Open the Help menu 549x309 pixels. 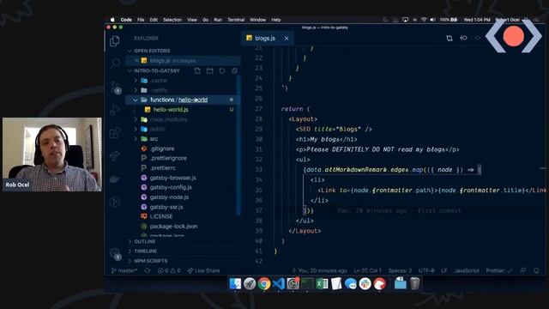click(276, 20)
